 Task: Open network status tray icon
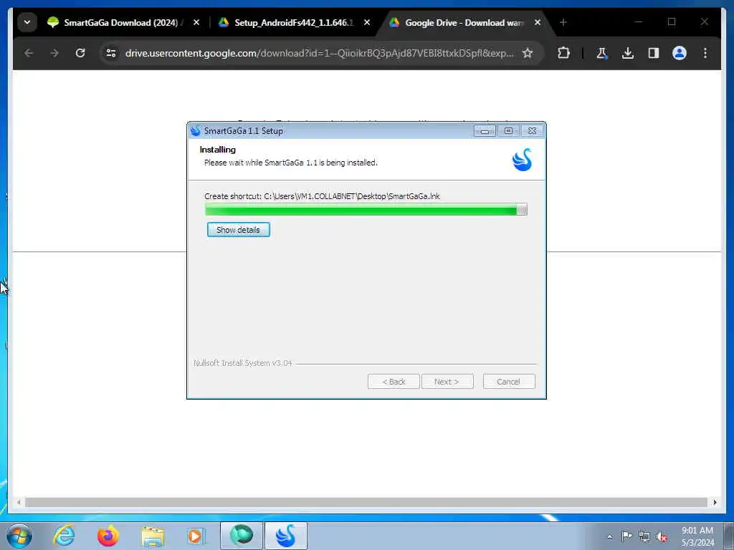tap(644, 536)
